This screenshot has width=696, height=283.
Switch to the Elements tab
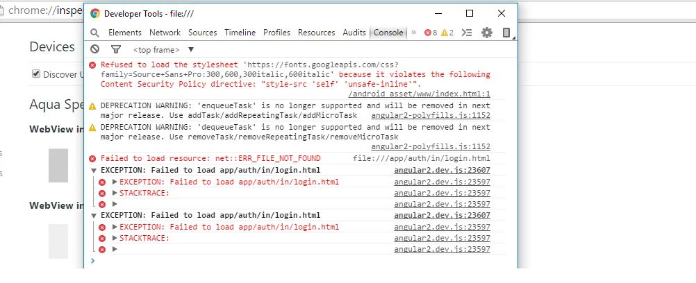[125, 33]
